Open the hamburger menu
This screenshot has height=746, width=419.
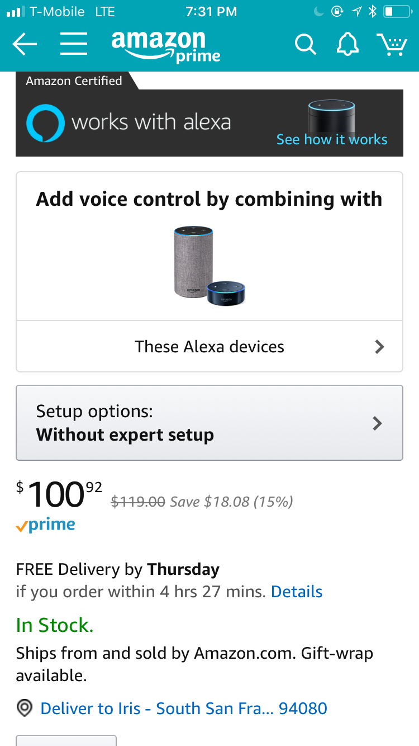pyautogui.click(x=73, y=44)
